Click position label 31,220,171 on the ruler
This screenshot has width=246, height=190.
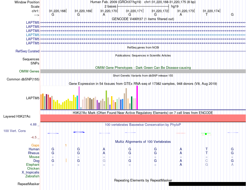[134, 11]
